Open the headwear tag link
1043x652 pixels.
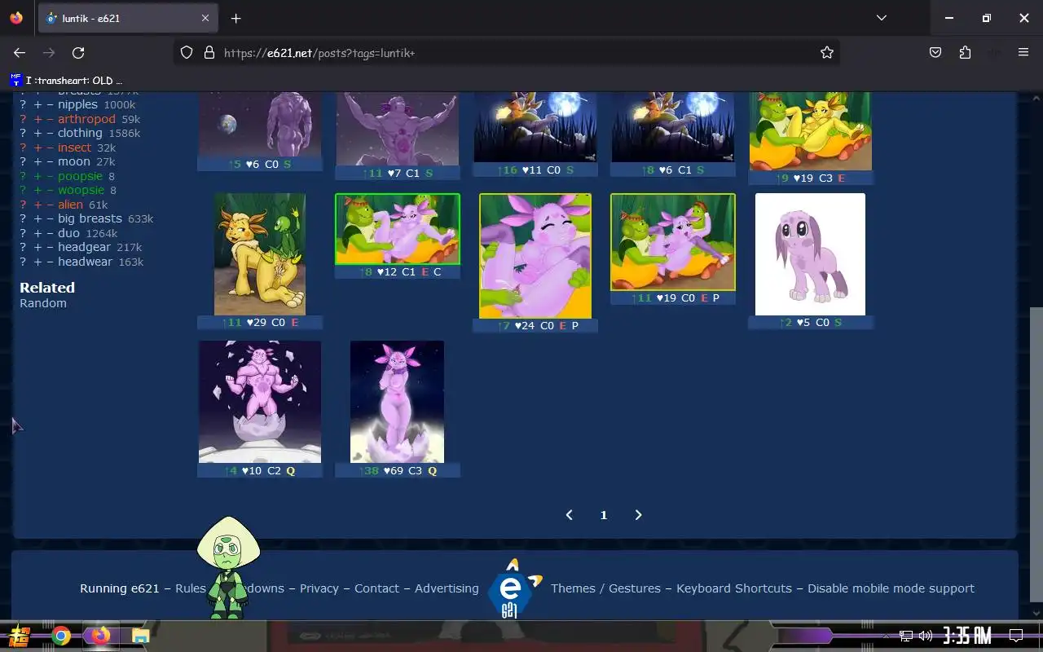(85, 262)
